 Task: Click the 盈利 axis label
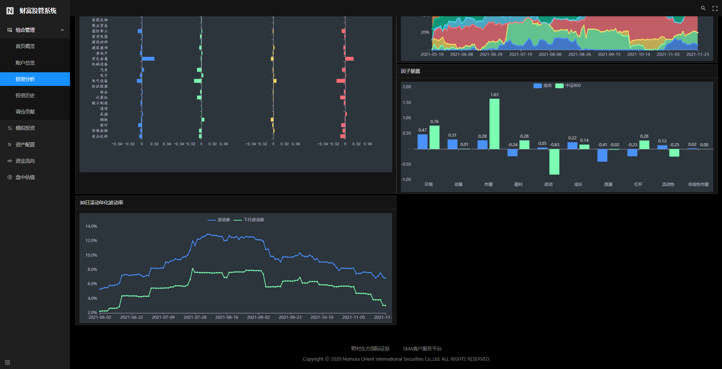tap(519, 184)
